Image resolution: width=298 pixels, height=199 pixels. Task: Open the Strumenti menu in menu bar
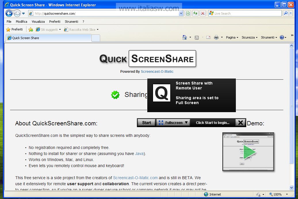pos(71,22)
